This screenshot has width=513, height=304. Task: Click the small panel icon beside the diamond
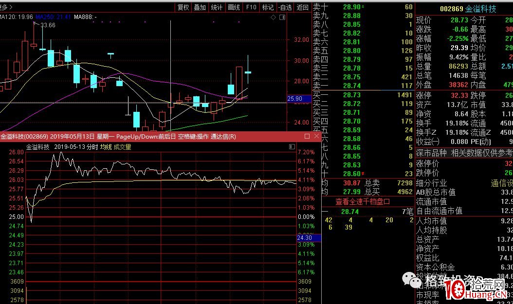point(282,18)
